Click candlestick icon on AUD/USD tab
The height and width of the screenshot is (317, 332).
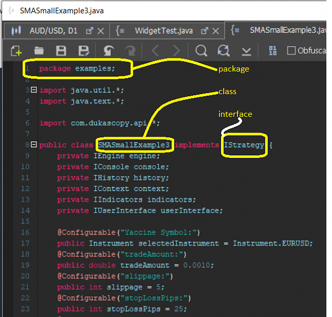tap(16, 31)
